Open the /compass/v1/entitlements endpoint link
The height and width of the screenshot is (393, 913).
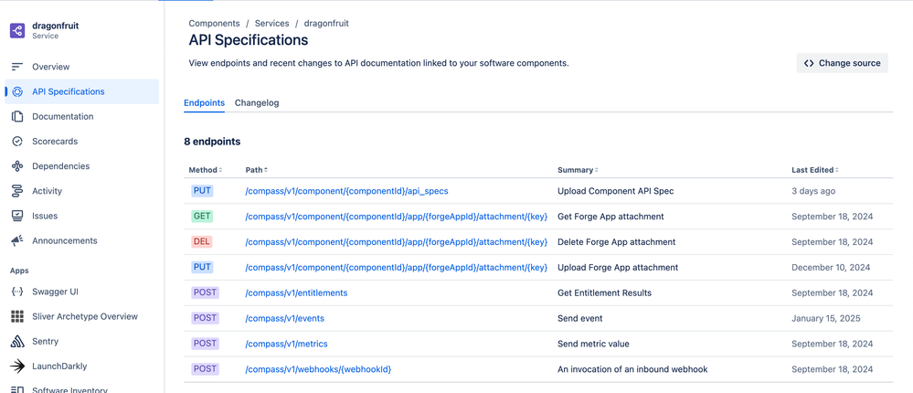296,293
